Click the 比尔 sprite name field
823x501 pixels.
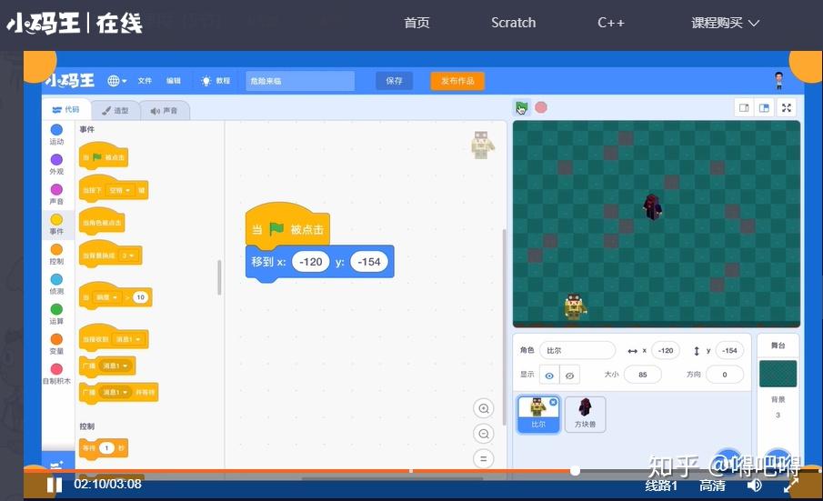[x=577, y=350]
